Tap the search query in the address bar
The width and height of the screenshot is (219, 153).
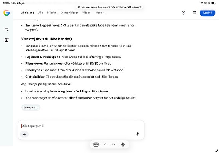[x=110, y=7]
